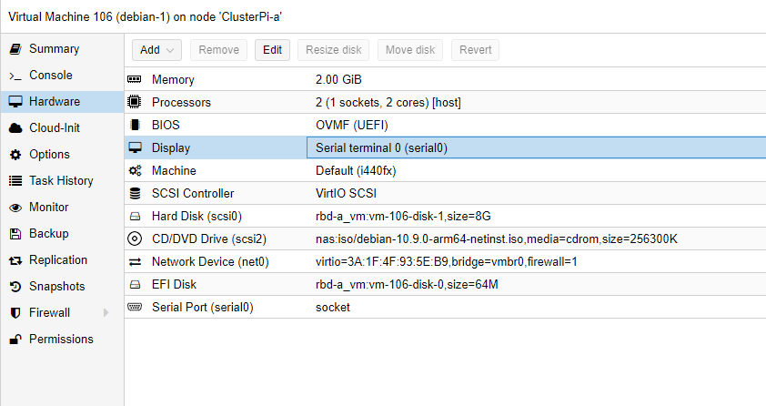Viewport: 766px width, 406px height.
Task: Select the Network Device (net0) row
Action: point(445,261)
